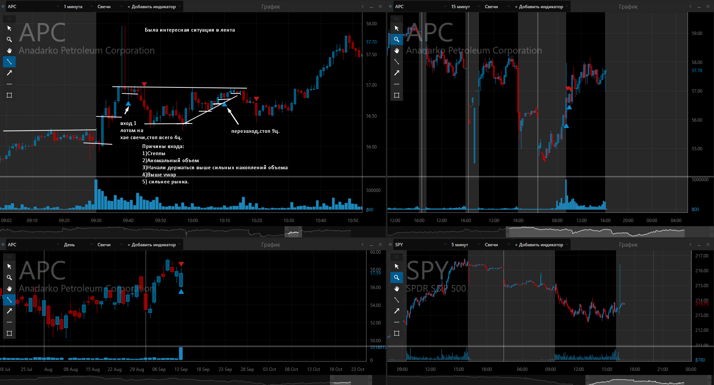Click 'Добавить индикатор' in daily chart
This screenshot has height=385, width=714.
[154, 244]
